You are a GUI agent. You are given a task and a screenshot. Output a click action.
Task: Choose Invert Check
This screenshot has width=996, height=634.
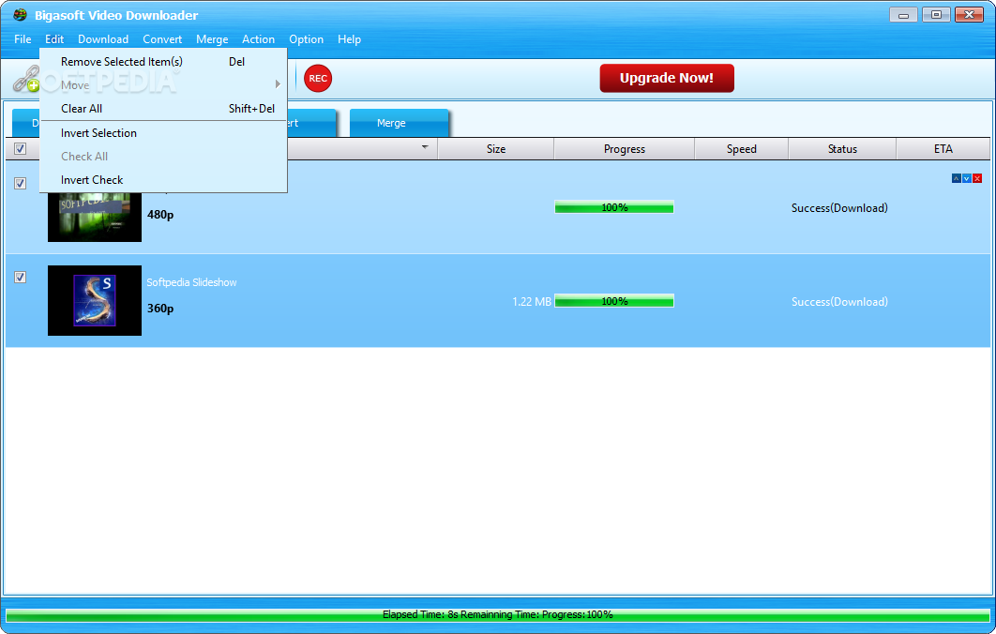click(163, 180)
